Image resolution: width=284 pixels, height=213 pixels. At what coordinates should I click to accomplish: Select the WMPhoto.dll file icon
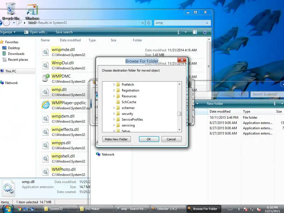tap(45, 172)
